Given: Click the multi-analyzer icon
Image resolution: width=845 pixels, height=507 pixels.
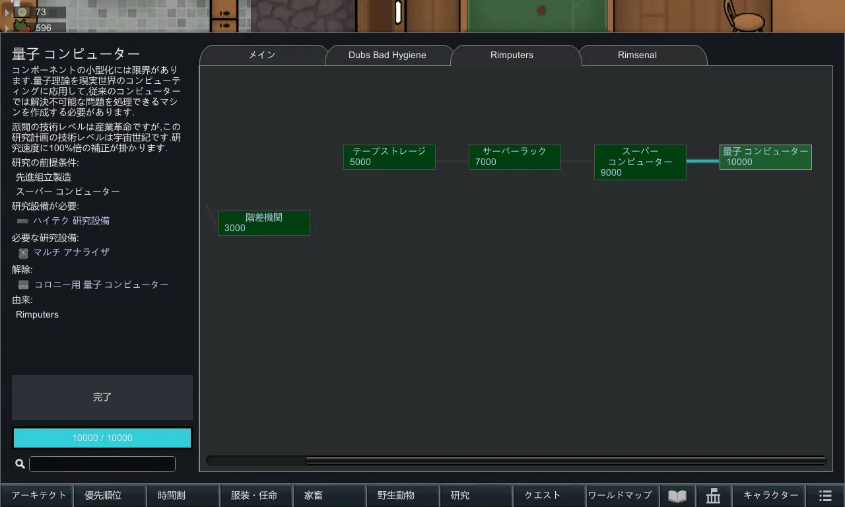Looking at the screenshot, I should tap(23, 253).
